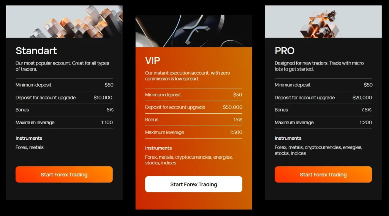Click the 15% bonus value
This screenshot has height=216, width=389.
(238, 120)
